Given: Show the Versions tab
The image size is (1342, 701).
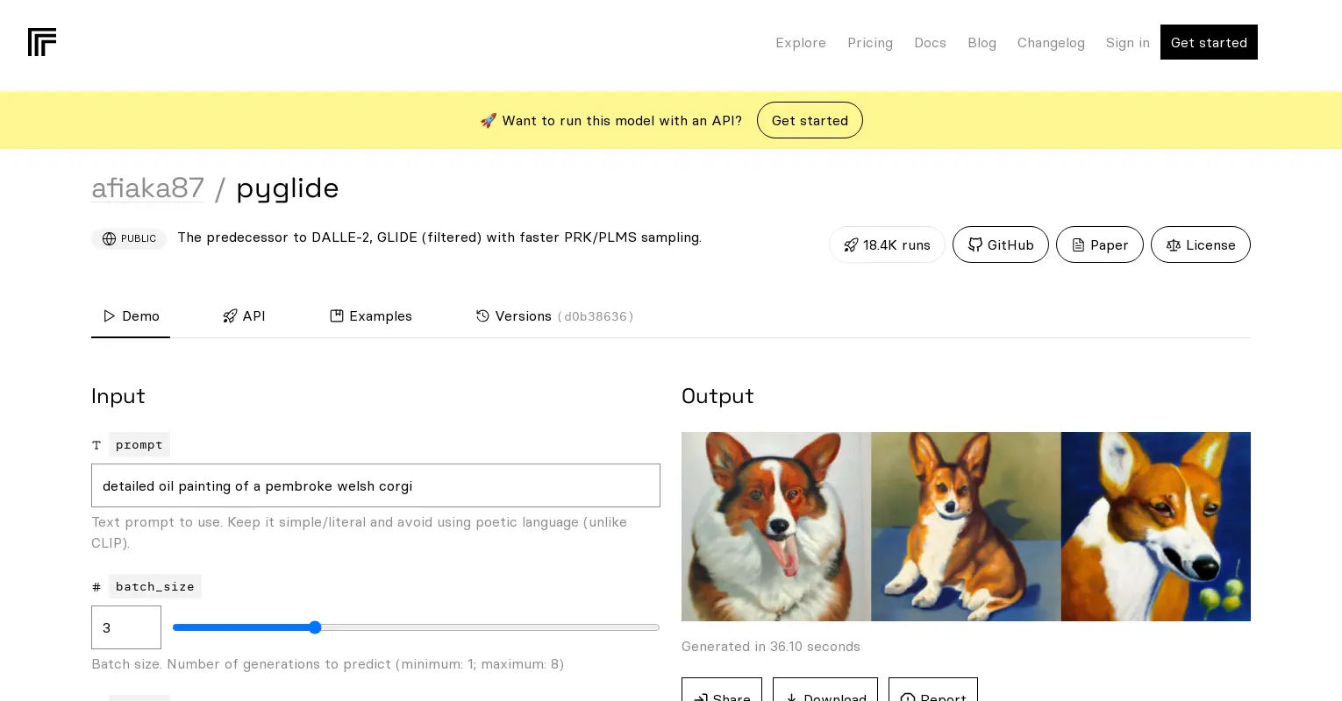Looking at the screenshot, I should 554,316.
